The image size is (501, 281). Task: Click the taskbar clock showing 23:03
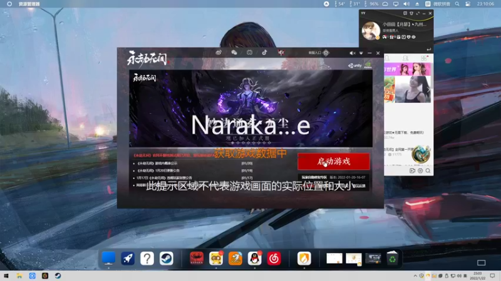[478, 276]
